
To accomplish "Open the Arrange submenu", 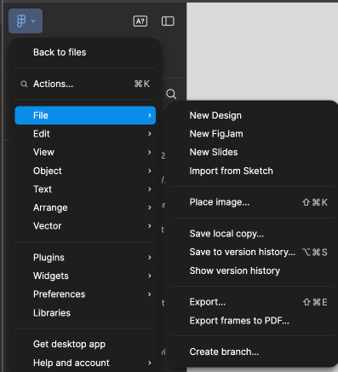I will (x=85, y=207).
